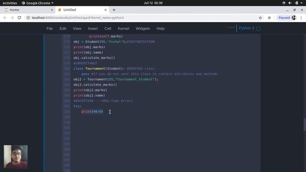Click the obj.calculate_marks() line
306x172 pixels.
point(94,58)
